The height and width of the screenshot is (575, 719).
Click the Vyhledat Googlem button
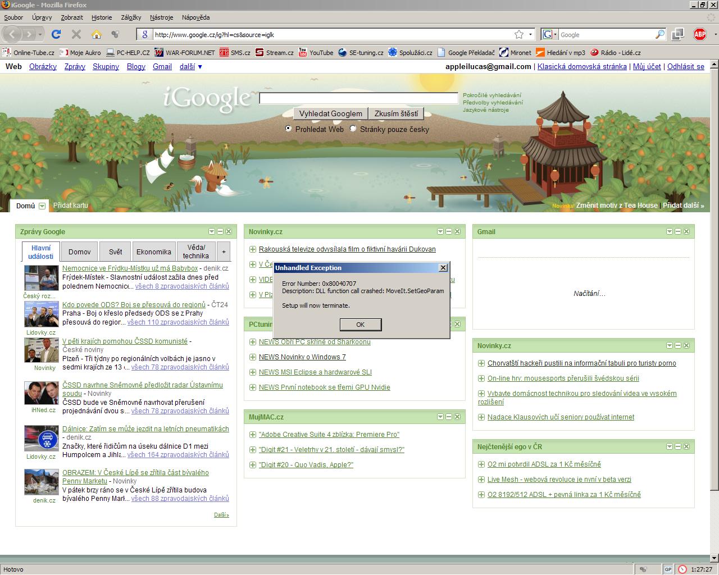pyautogui.click(x=330, y=113)
